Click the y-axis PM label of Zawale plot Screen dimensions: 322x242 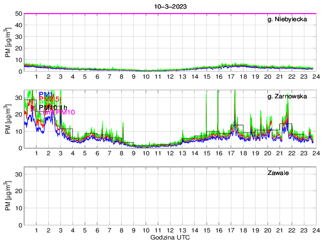(8, 197)
